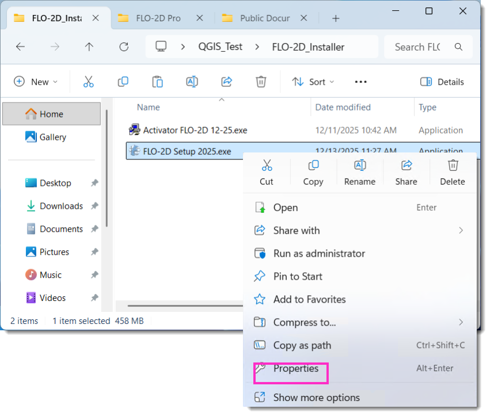The height and width of the screenshot is (420, 494).
Task: Open the Sort dropdown
Action: point(313,82)
